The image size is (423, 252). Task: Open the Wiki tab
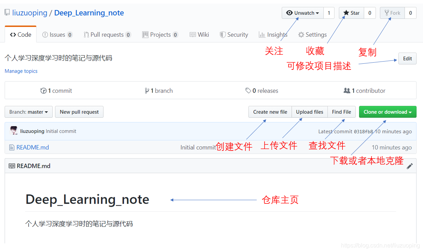(x=199, y=35)
